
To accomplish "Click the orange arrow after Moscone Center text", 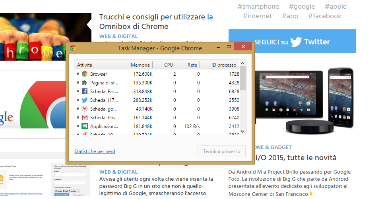I will [311, 194].
